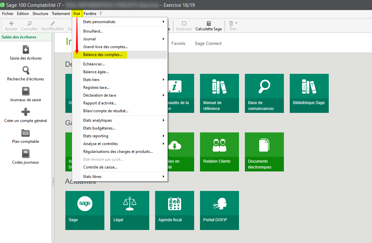Click the Saisie des écritures sidebar icon
Viewport: 372px width, 243px height.
click(26, 49)
